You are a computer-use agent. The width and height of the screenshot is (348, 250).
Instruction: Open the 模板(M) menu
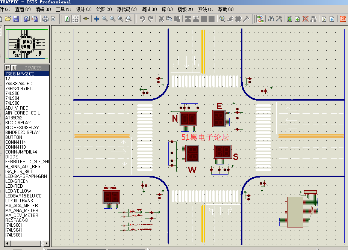pyautogui.click(x=185, y=9)
